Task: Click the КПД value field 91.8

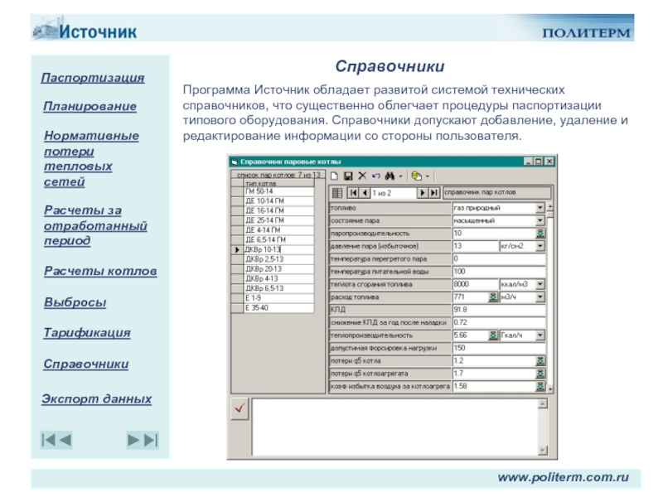Action: pyautogui.click(x=499, y=310)
